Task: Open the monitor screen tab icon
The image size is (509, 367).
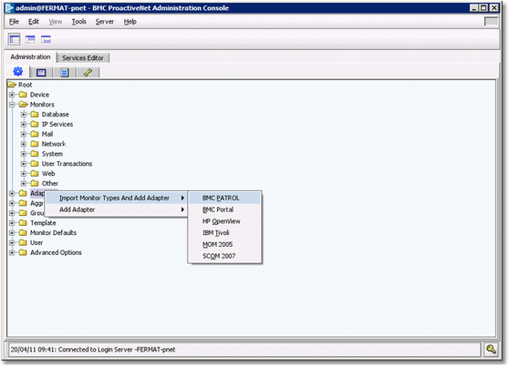Action: click(x=41, y=73)
